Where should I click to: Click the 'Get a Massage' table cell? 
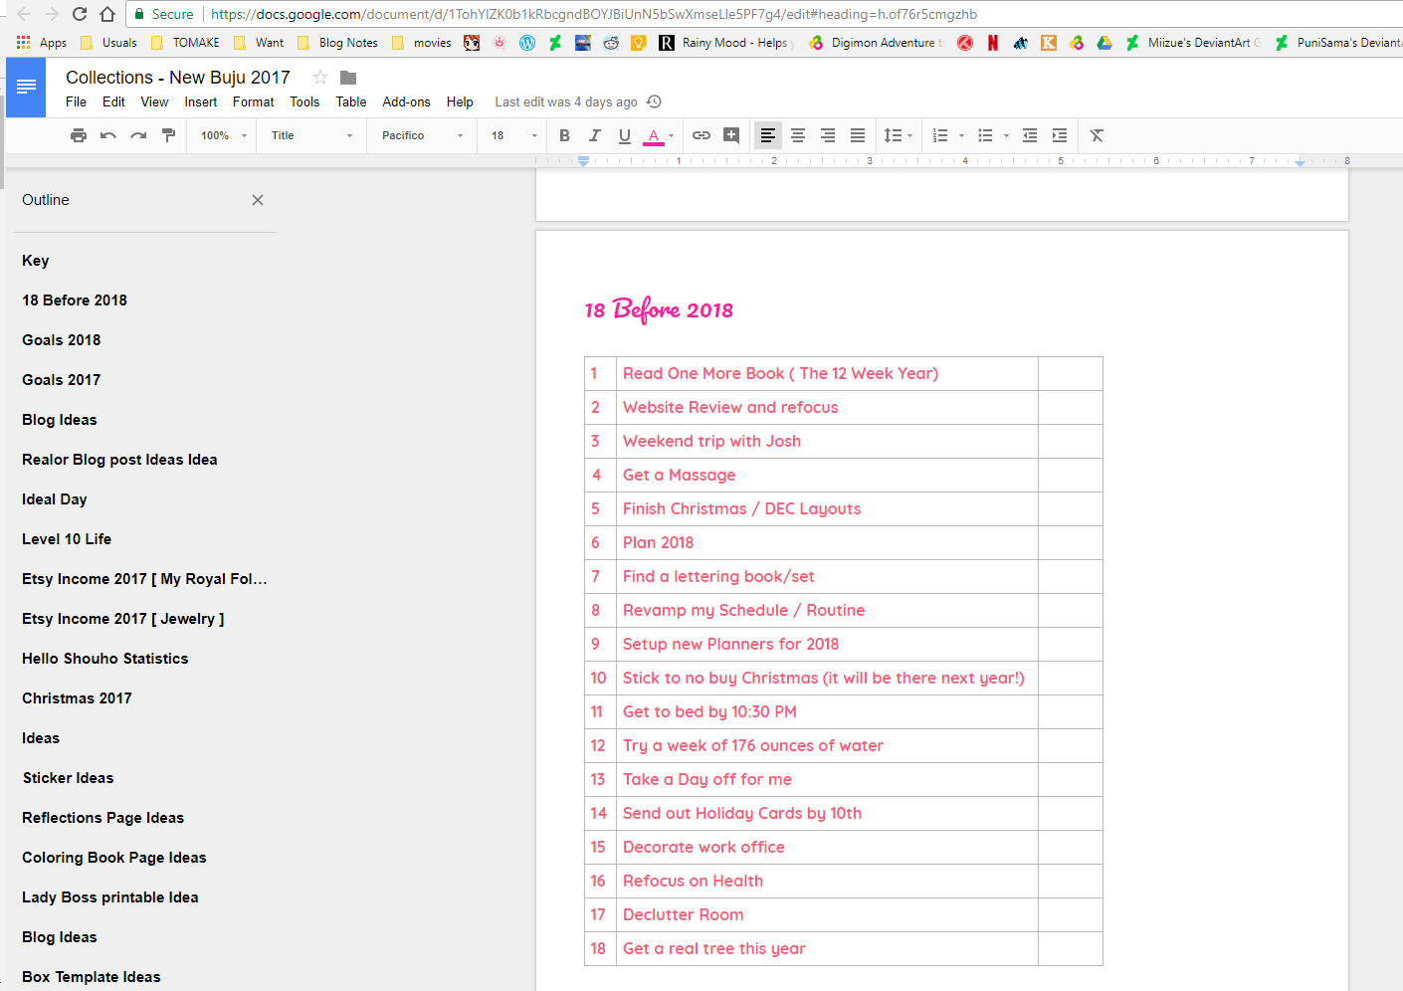827,475
